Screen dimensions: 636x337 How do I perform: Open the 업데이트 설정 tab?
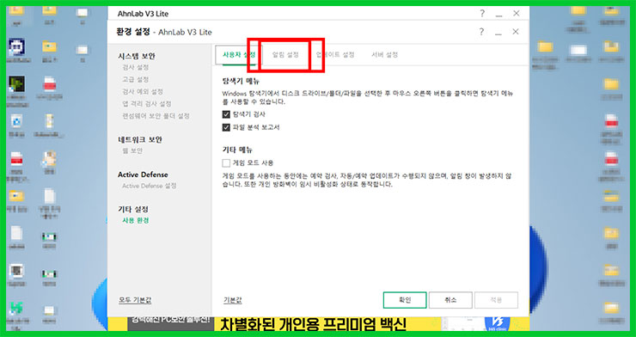[x=335, y=55]
